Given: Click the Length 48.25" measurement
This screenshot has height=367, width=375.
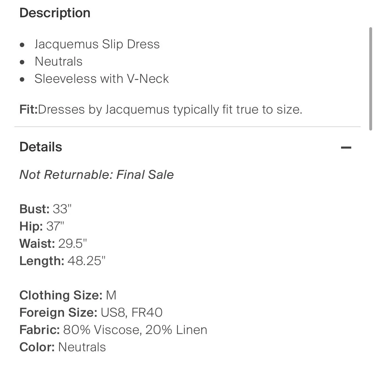Looking at the screenshot, I should [62, 261].
